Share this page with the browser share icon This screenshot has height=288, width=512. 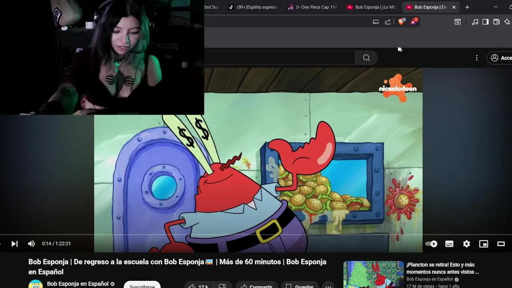tap(388, 22)
